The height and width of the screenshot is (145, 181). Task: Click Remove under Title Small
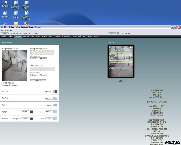click(x=43, y=75)
